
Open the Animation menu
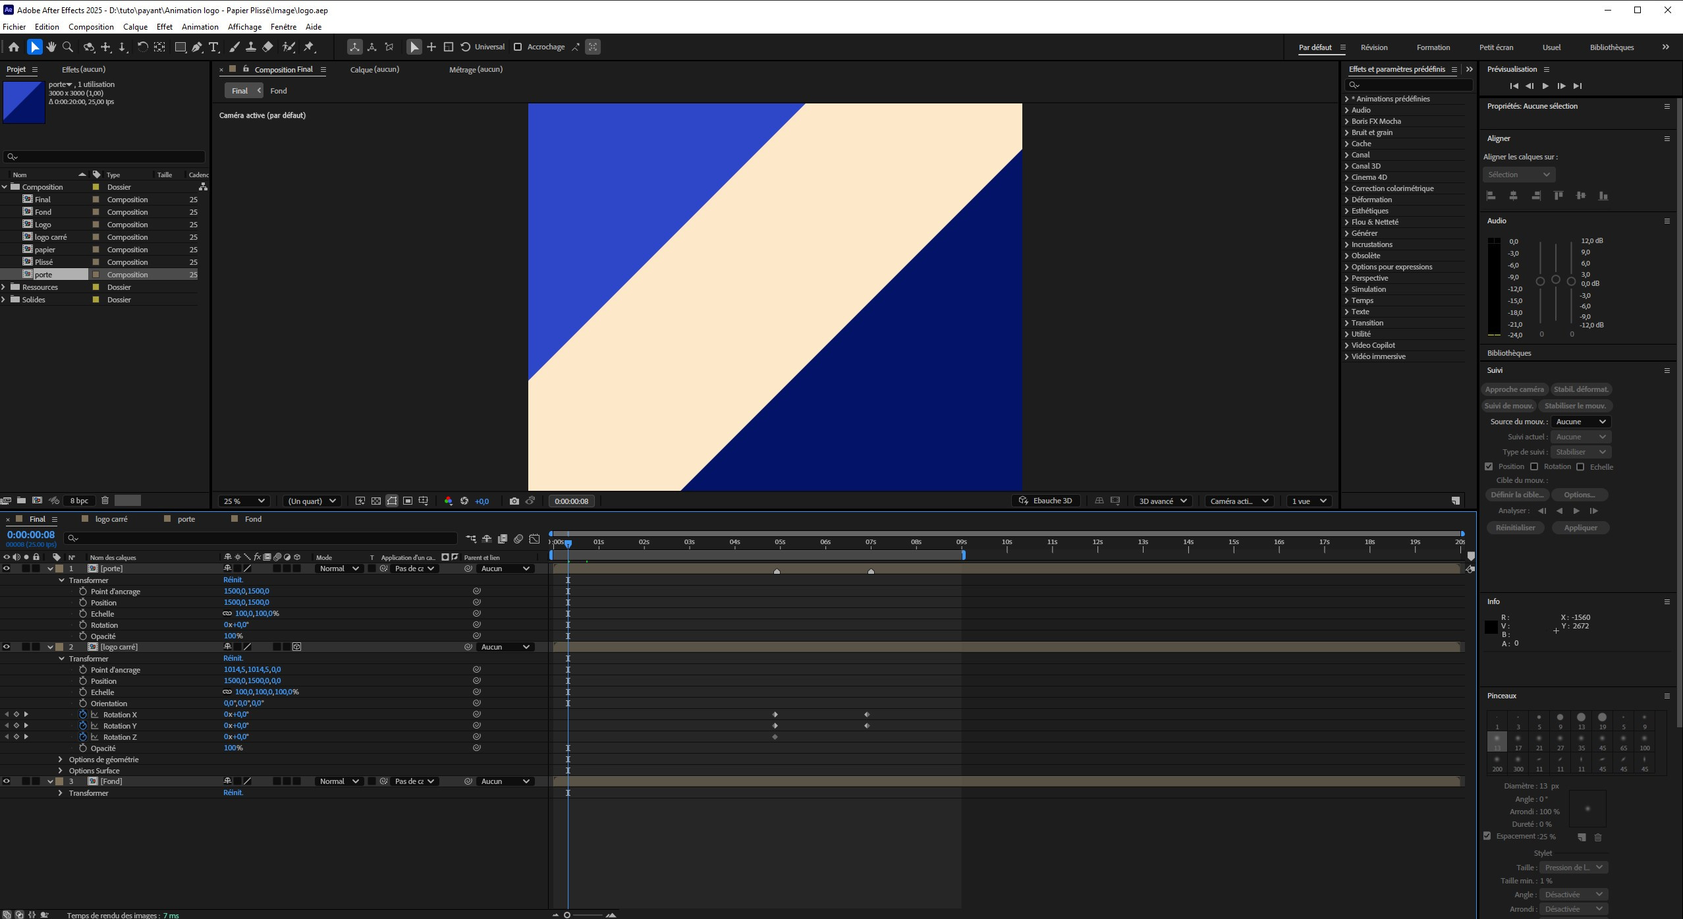pos(200,27)
